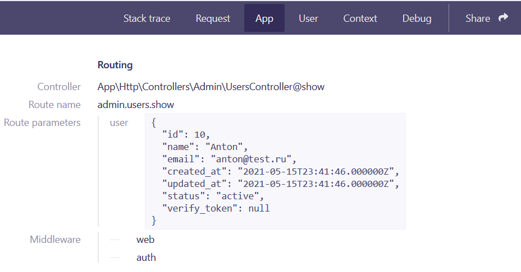
Task: Click the Routing section heading
Action: tap(115, 65)
